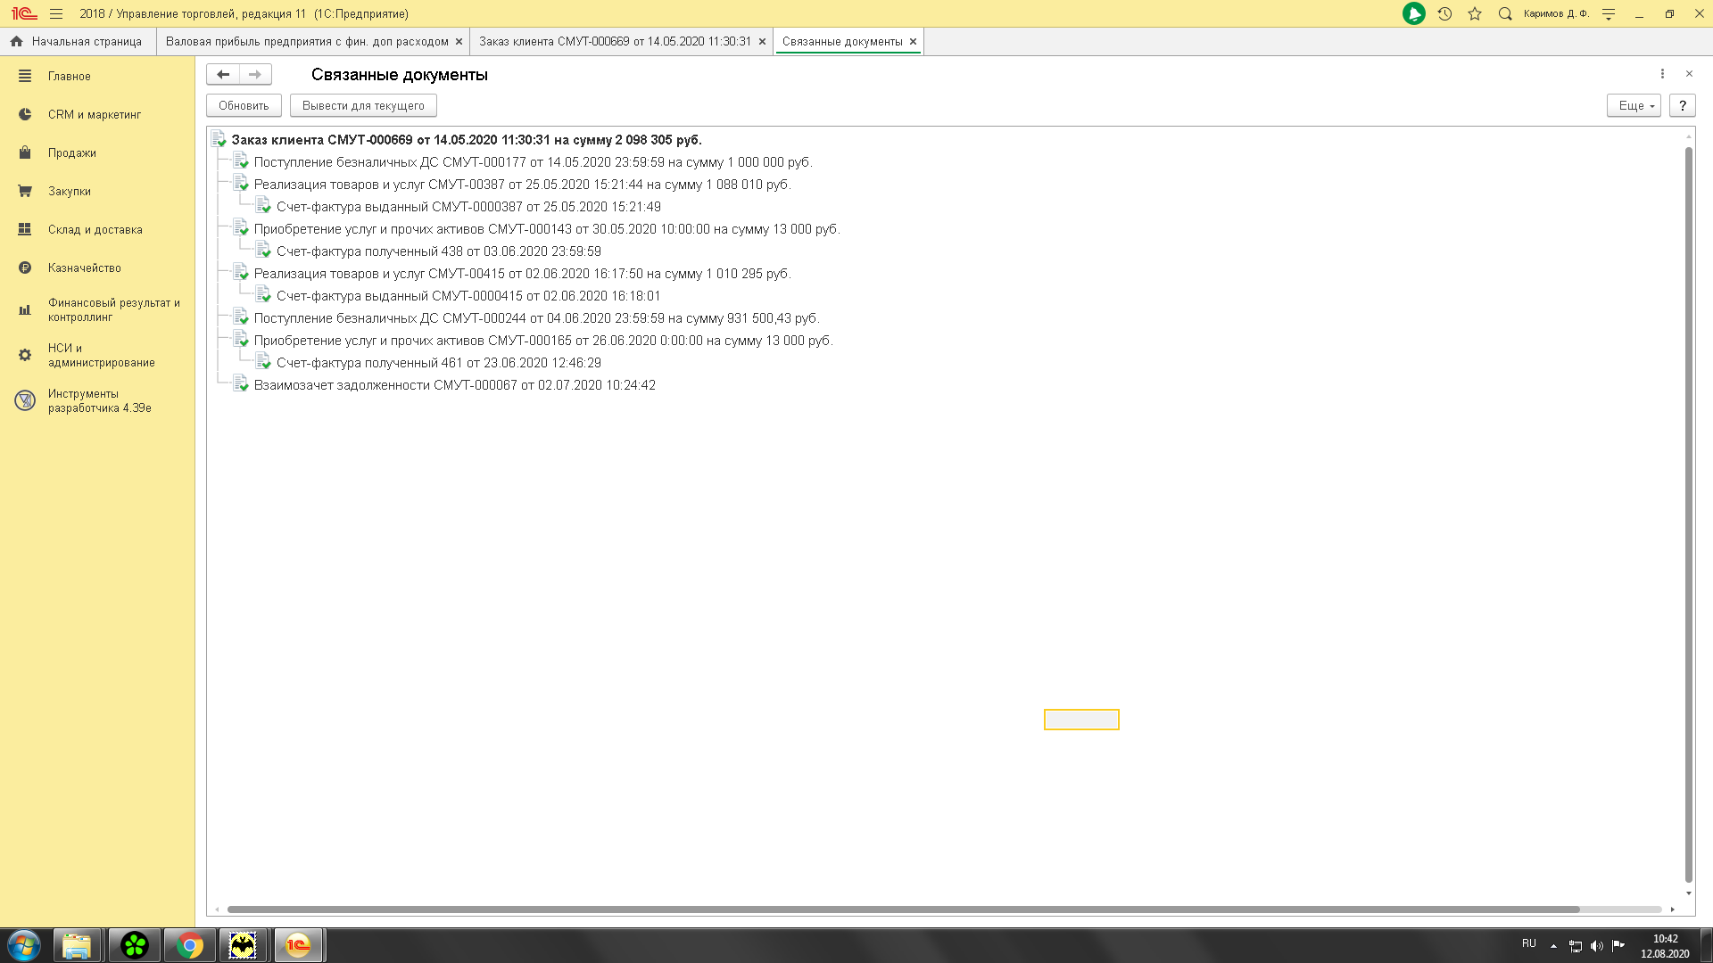Open favorites star icon
This screenshot has height=963, width=1713.
click(1475, 13)
